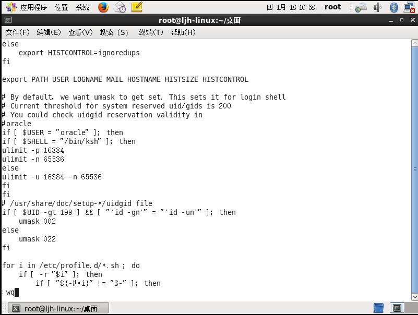Screen dimensions: 418x315
Task: Click the workspace switcher blue icon
Action: point(378,308)
